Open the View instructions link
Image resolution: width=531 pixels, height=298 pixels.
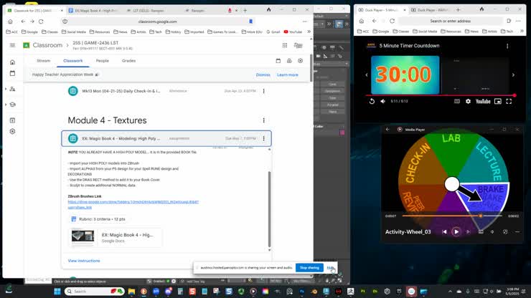point(84,261)
